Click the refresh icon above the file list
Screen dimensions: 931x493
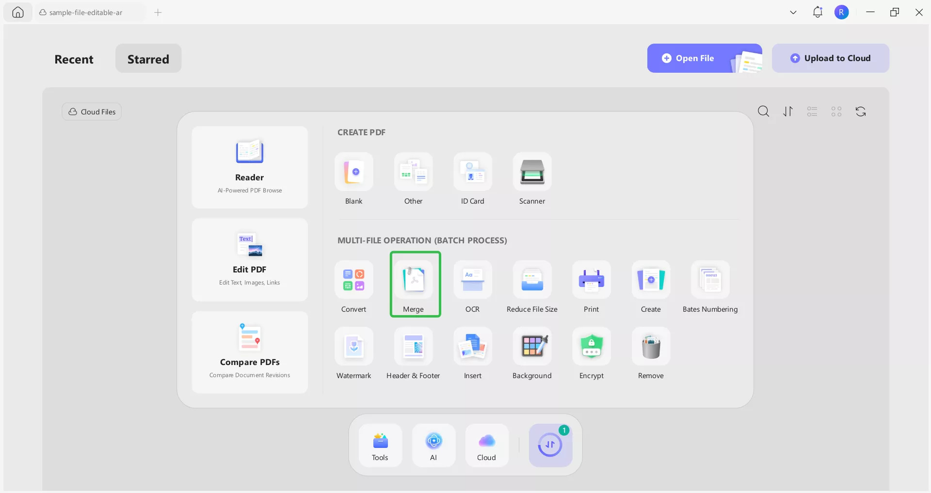click(861, 111)
